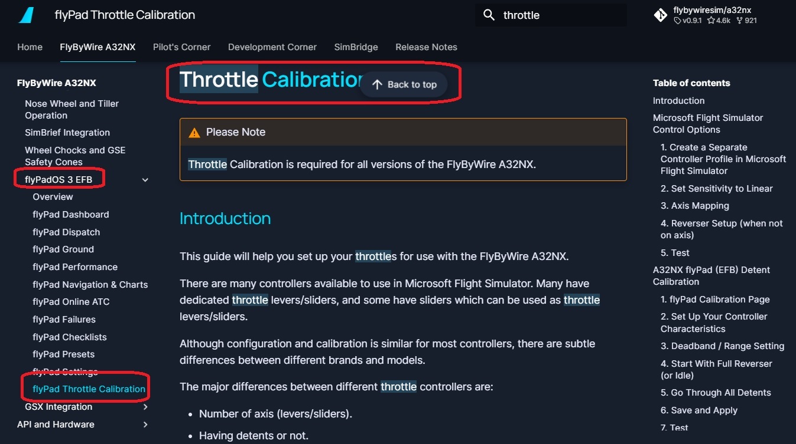This screenshot has height=444, width=796.
Task: Click the git repository icon
Action: [x=660, y=15]
